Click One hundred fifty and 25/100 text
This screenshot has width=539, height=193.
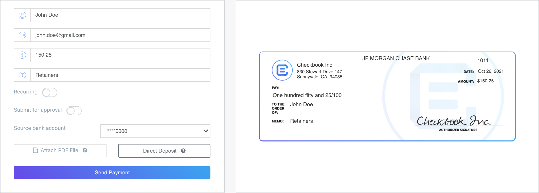[x=307, y=95]
